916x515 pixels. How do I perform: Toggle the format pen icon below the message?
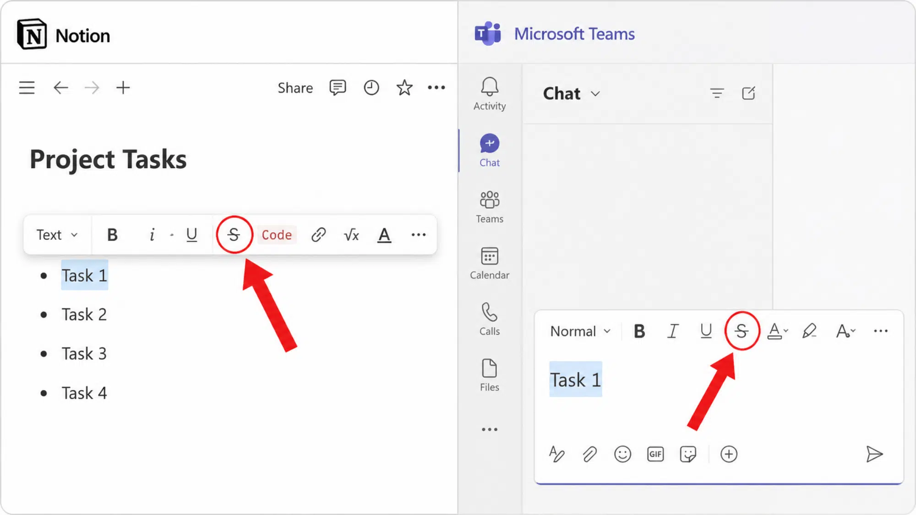click(x=556, y=454)
